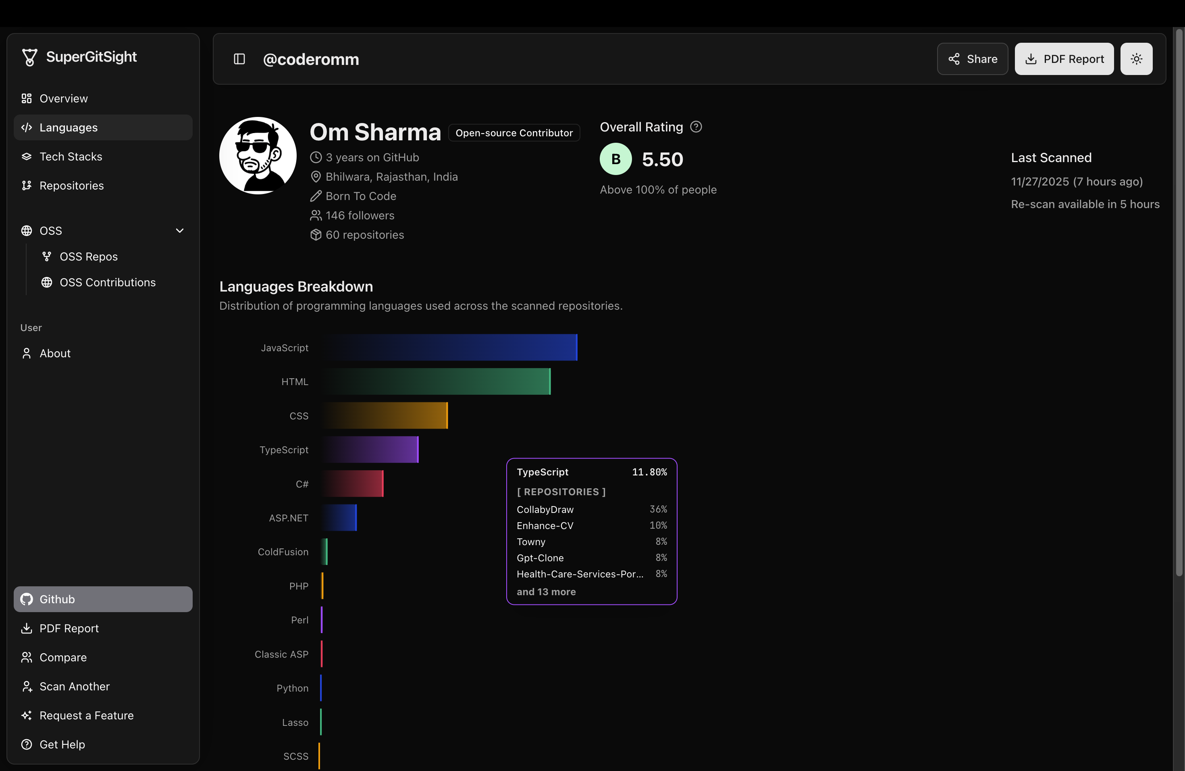Go to the Repositories section

pos(71,185)
